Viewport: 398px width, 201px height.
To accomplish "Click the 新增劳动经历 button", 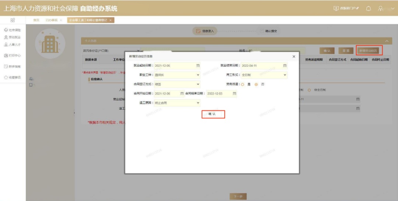I will click(369, 50).
